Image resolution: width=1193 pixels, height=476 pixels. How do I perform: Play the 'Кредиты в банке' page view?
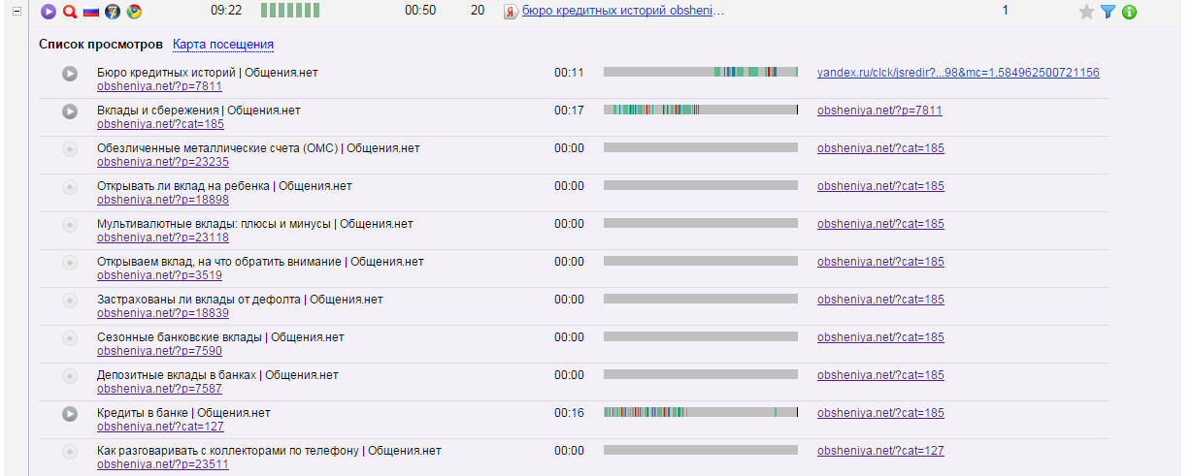click(70, 413)
